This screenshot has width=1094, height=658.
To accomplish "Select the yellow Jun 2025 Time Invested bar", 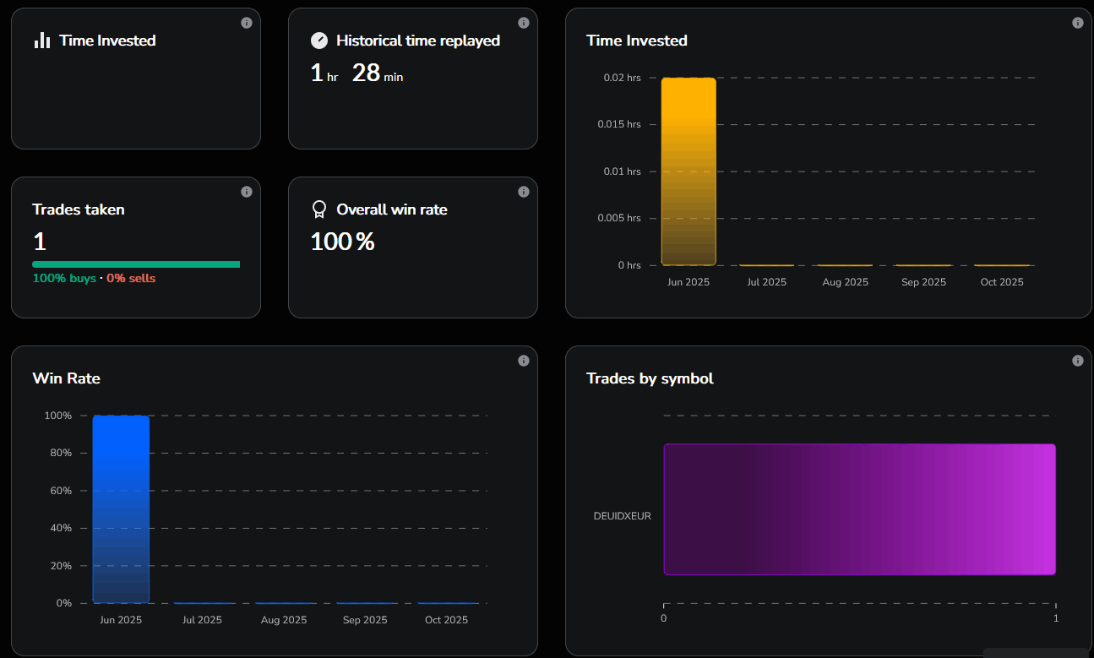I will 689,171.
